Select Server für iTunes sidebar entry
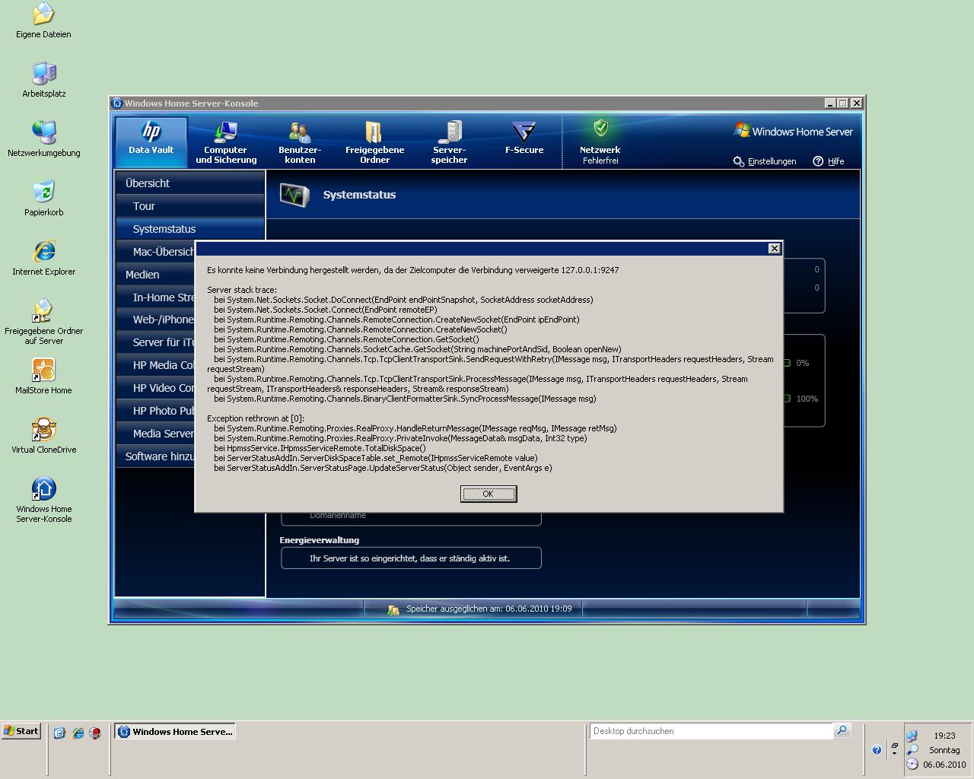 click(x=155, y=342)
